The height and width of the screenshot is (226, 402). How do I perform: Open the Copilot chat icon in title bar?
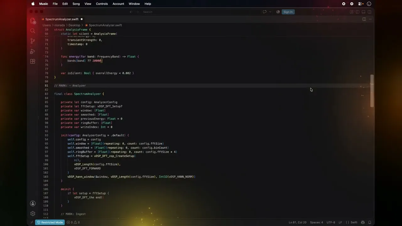(265, 12)
